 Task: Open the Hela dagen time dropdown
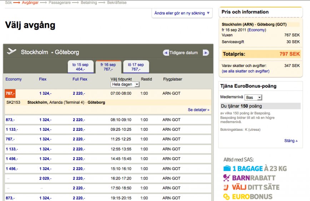pyautogui.click(x=125, y=84)
